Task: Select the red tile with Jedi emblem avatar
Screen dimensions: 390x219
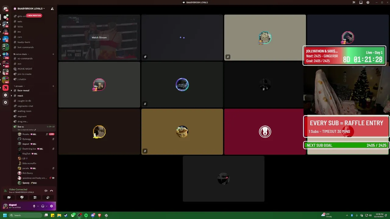Action: pos(265,132)
